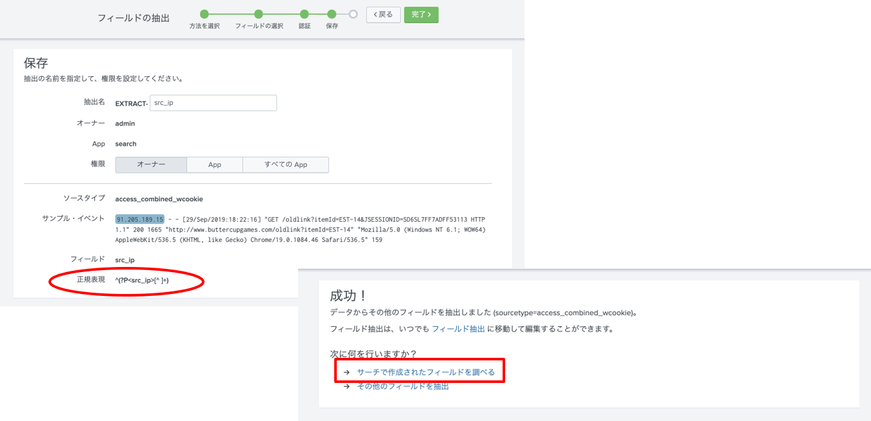
Task: Open サーチで作成されたフィールドを調べる link
Action: pos(426,372)
